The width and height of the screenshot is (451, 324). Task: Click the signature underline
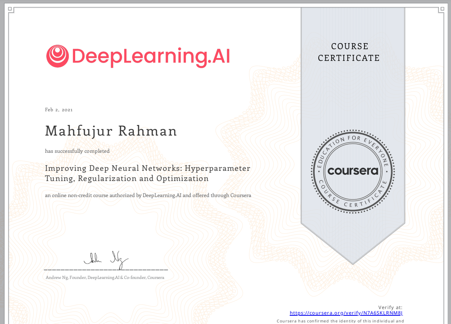click(106, 270)
